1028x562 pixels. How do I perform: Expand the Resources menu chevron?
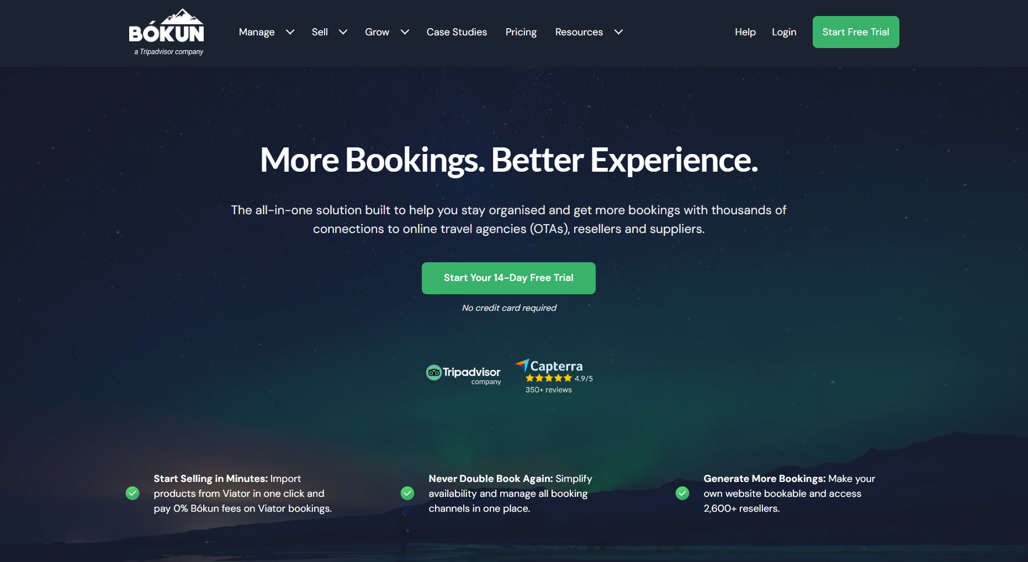pyautogui.click(x=618, y=32)
